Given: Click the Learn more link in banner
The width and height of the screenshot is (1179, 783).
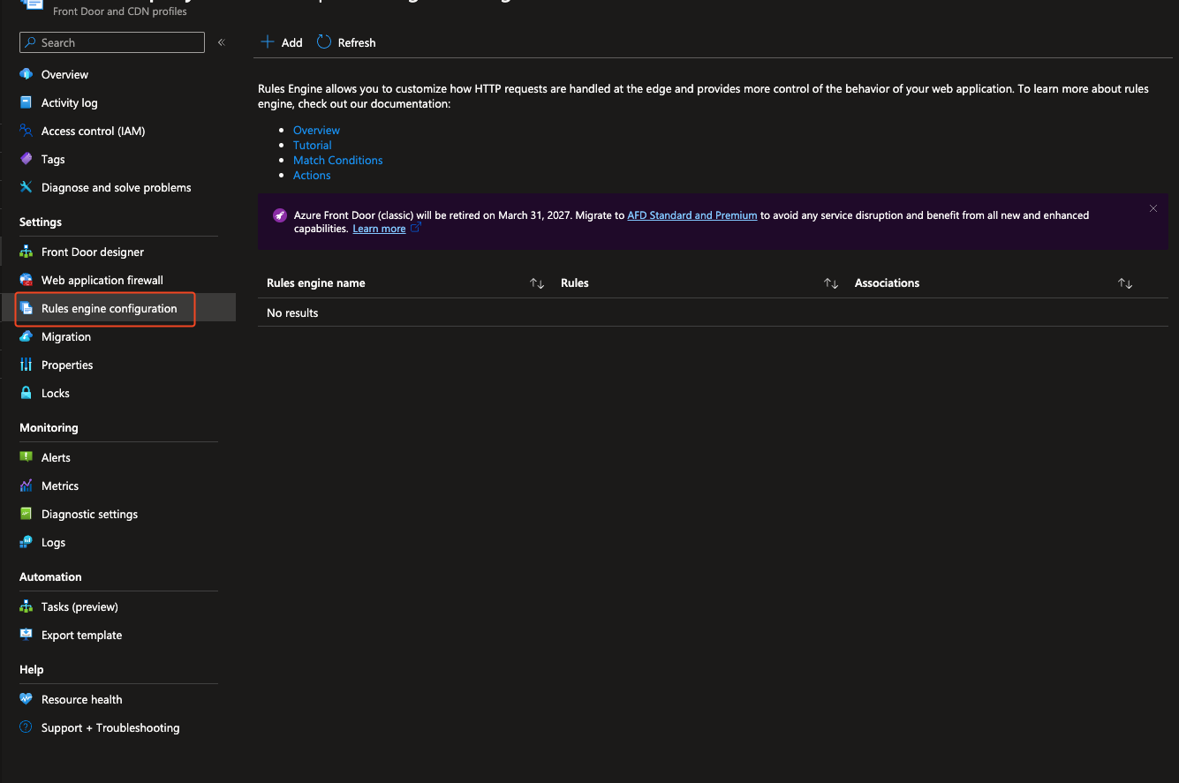Looking at the screenshot, I should tap(379, 229).
